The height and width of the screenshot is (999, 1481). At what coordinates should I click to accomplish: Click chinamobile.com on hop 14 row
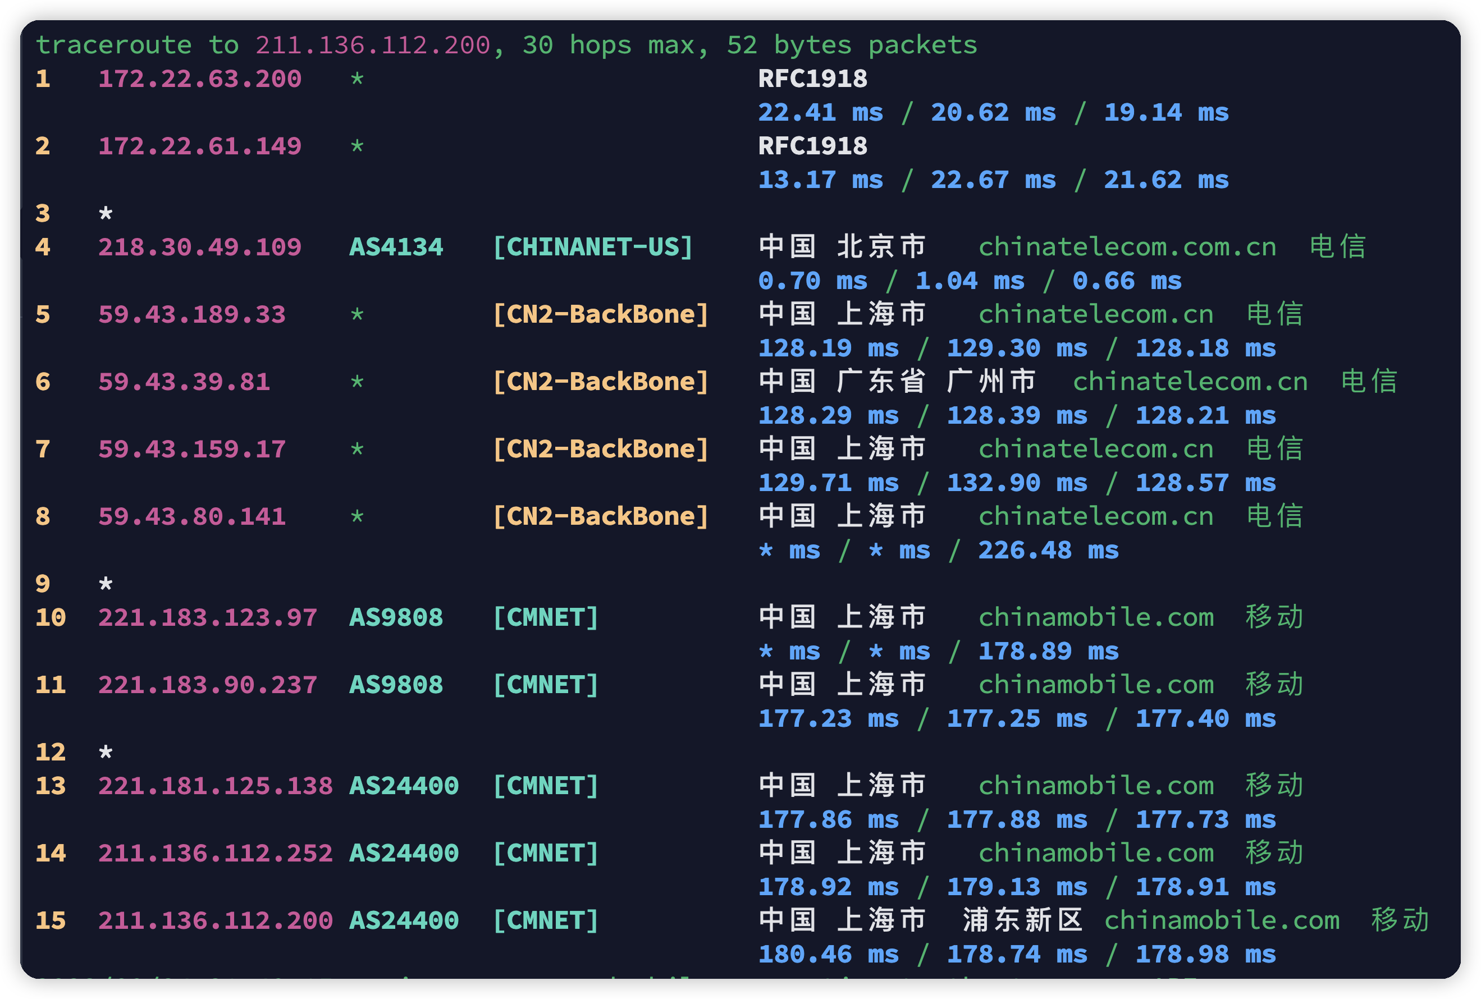(x=1096, y=854)
